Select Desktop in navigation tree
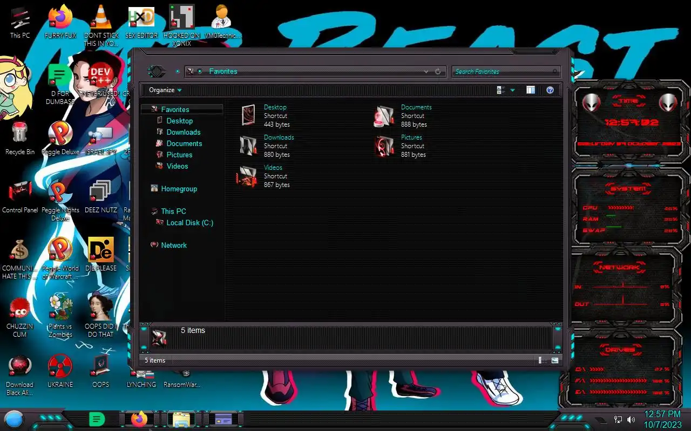The height and width of the screenshot is (431, 691). coord(179,121)
